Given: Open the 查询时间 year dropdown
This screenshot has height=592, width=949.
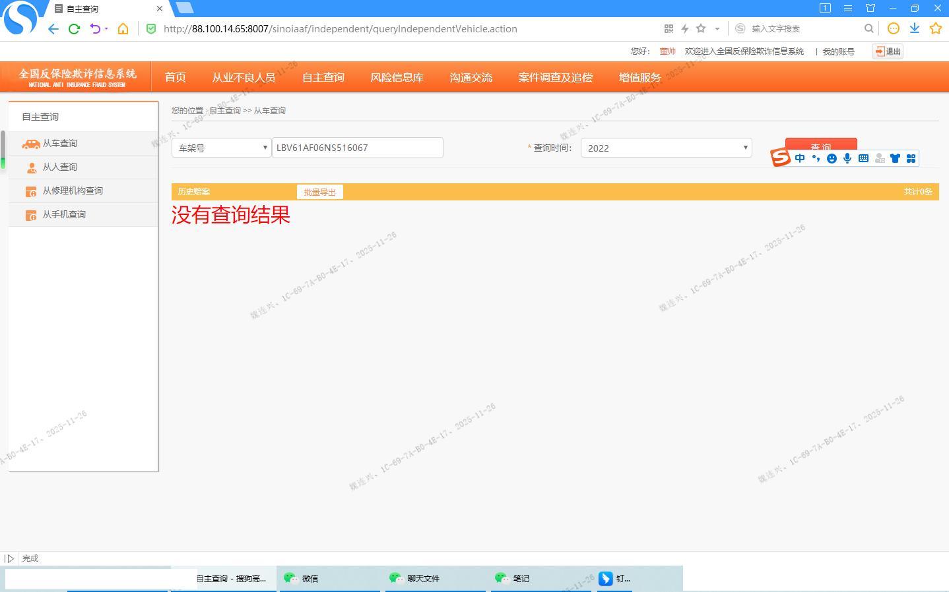Looking at the screenshot, I should pos(666,148).
